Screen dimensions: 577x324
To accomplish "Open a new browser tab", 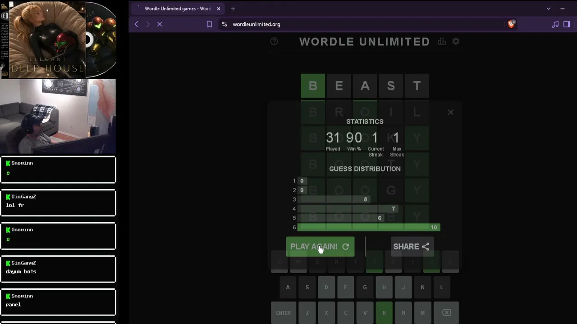I will (233, 9).
